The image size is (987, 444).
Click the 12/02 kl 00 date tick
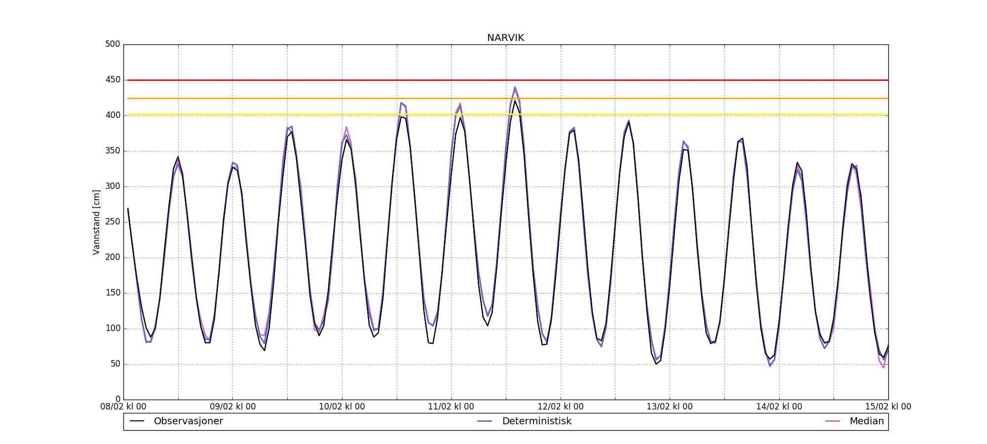click(x=560, y=407)
